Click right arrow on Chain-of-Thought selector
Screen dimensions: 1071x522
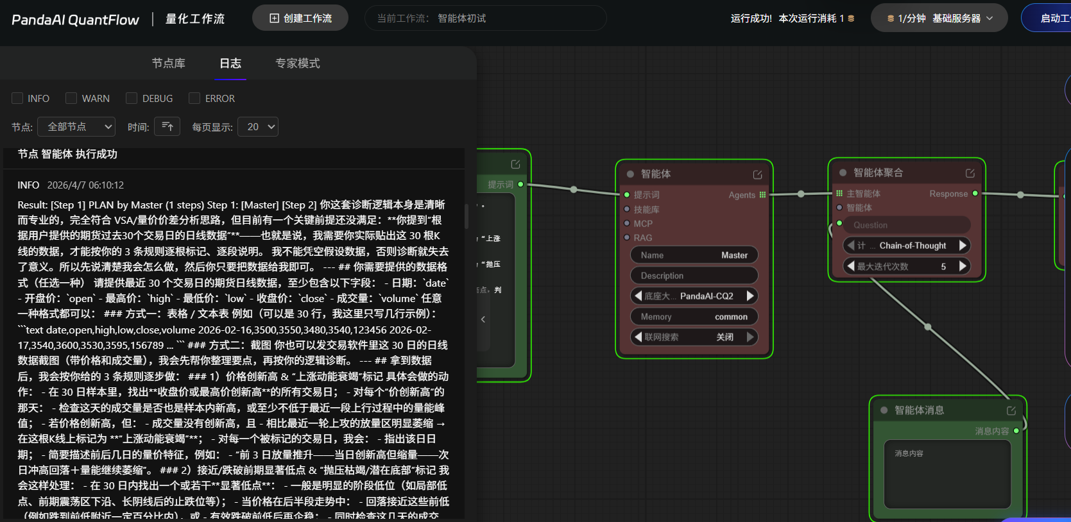(x=962, y=246)
